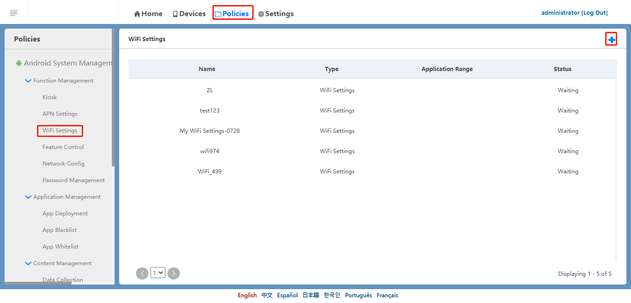Open the Devices tab

coord(189,14)
